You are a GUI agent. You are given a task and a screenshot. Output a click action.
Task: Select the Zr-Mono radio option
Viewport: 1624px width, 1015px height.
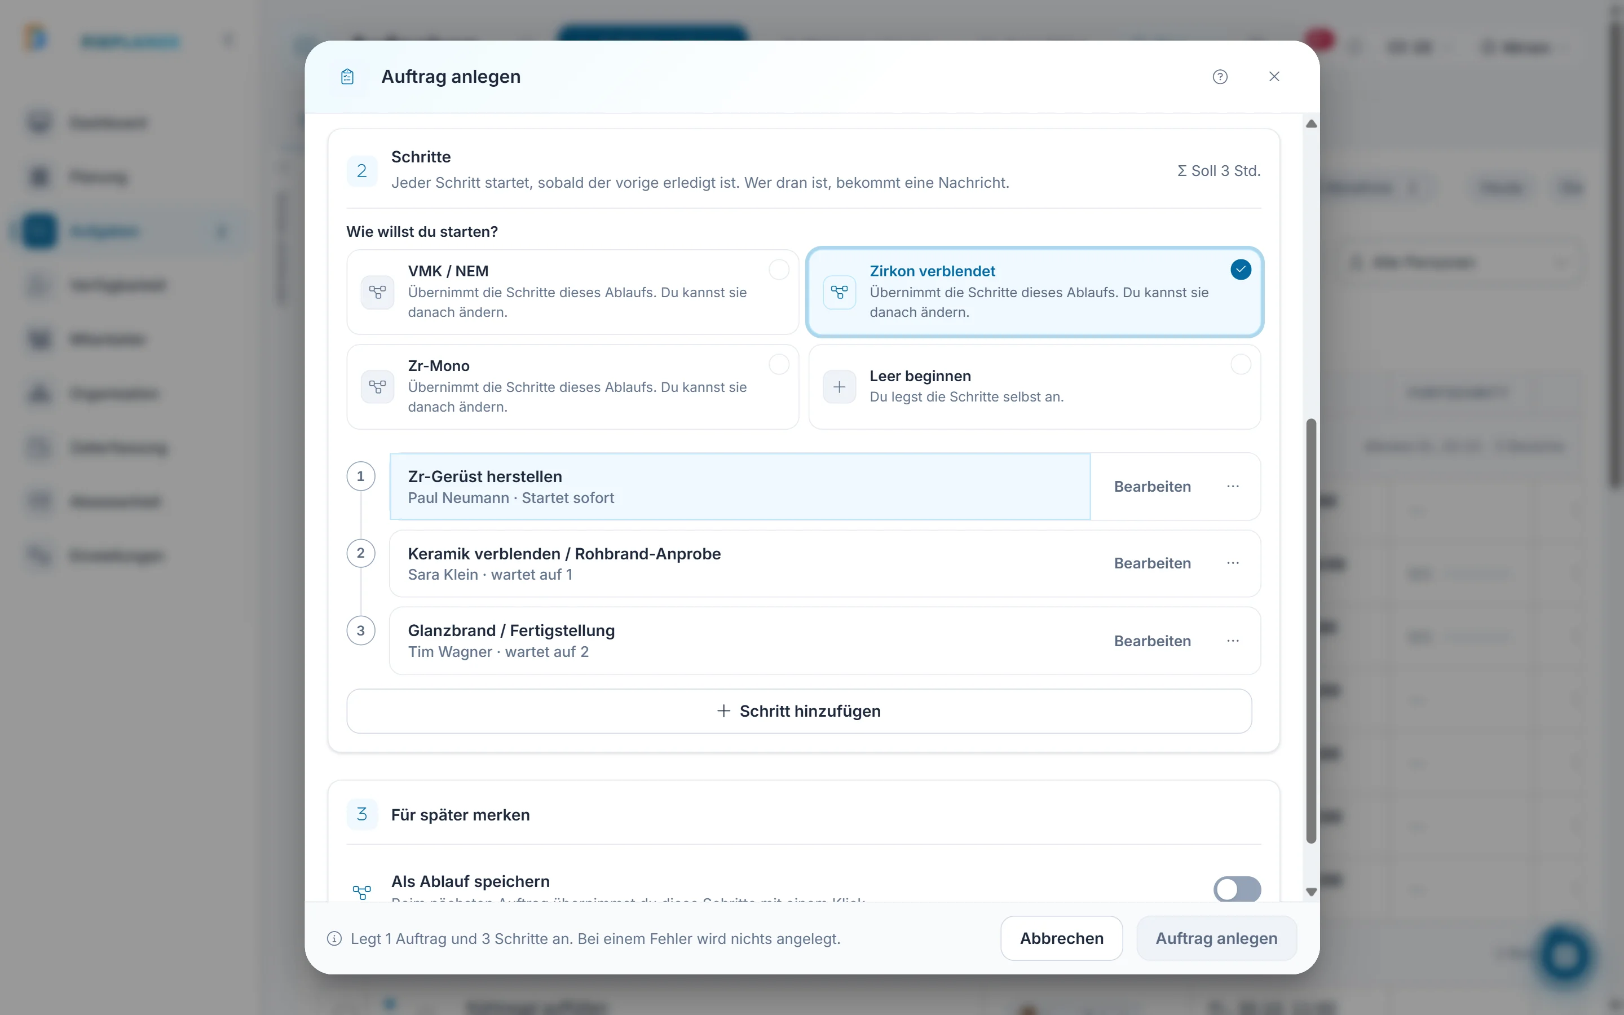[x=779, y=364]
